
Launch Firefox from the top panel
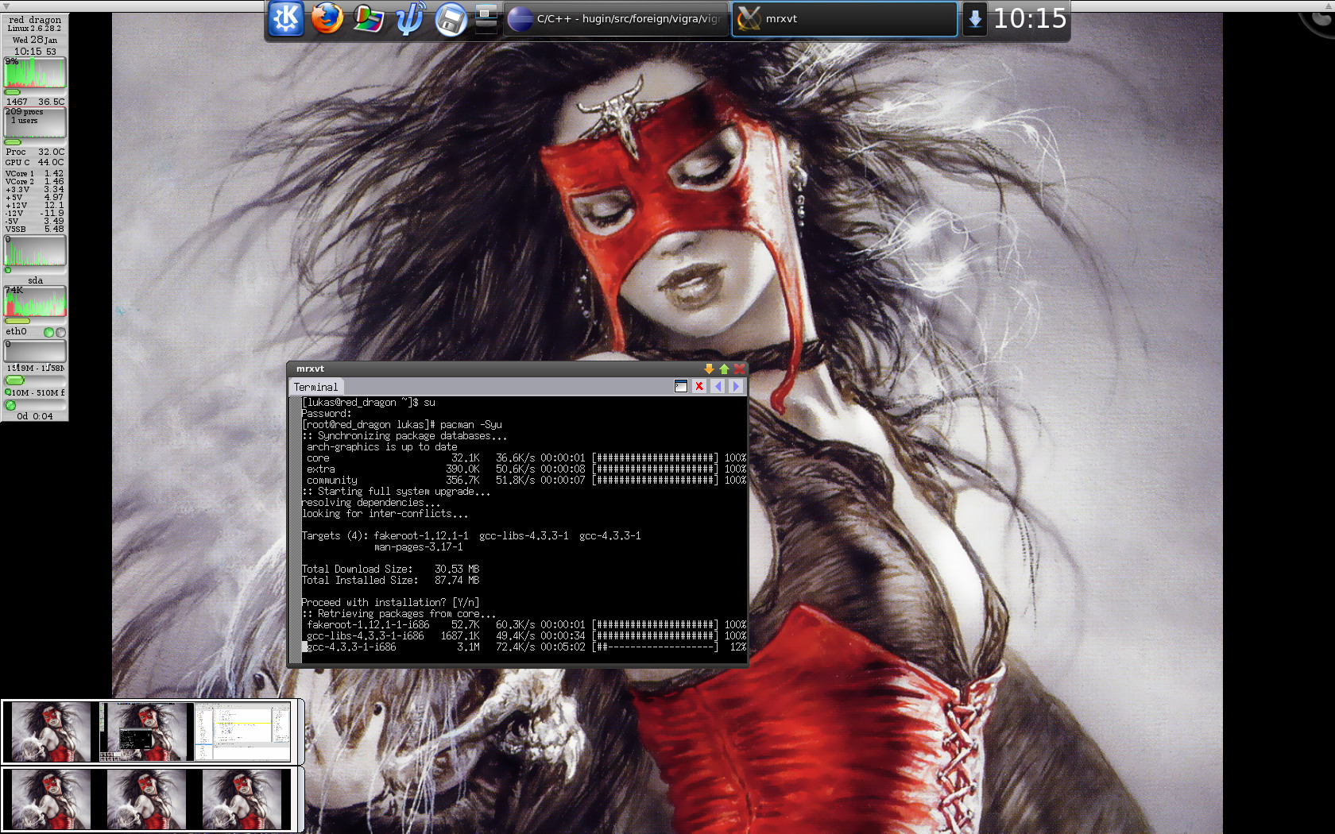327,18
